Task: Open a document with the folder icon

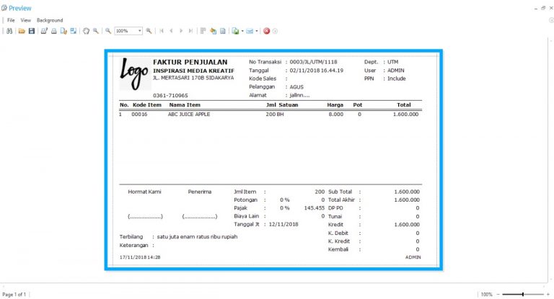Action: point(22,31)
